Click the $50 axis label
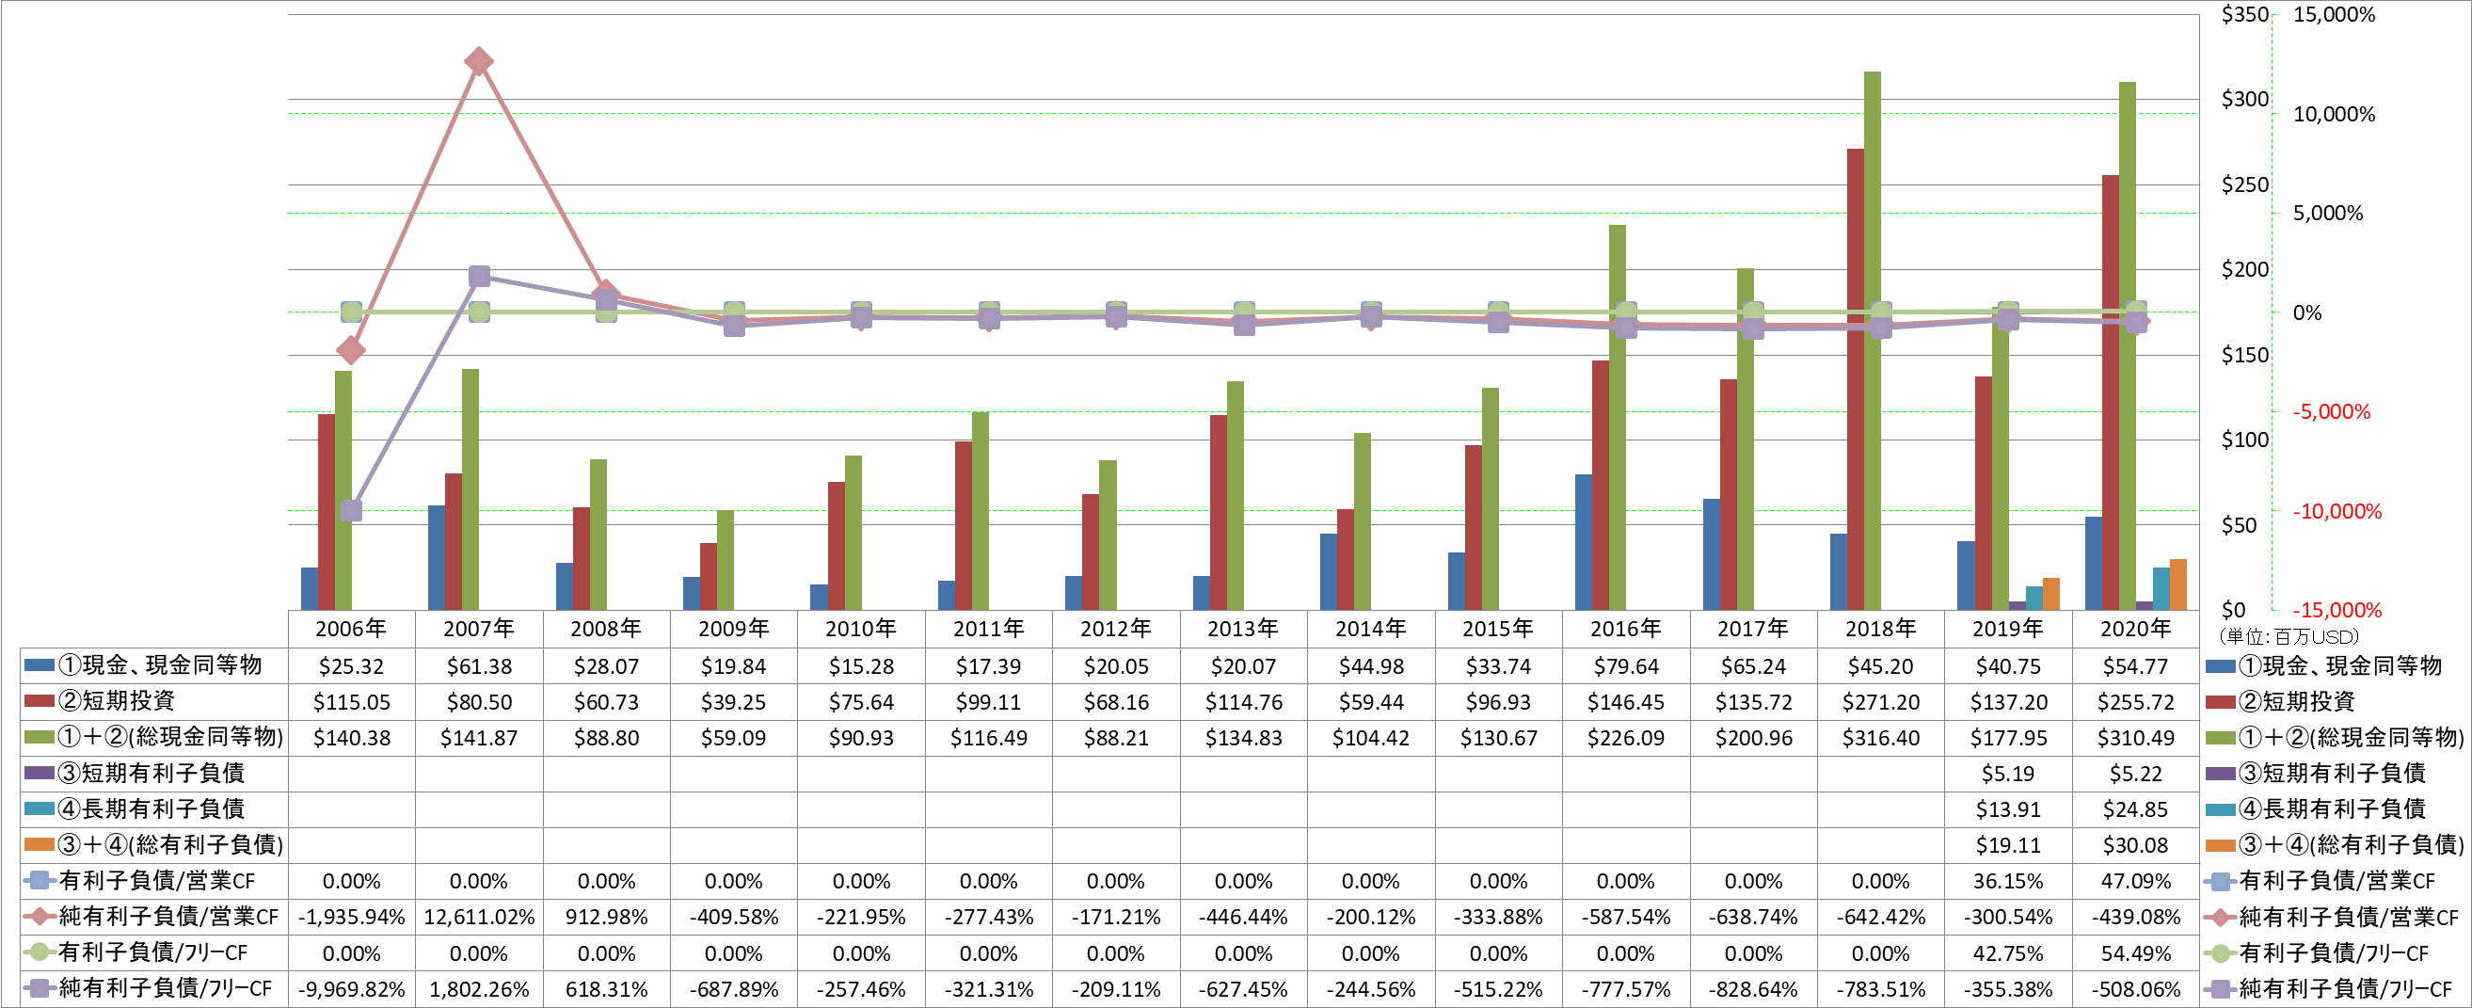 2238,525
